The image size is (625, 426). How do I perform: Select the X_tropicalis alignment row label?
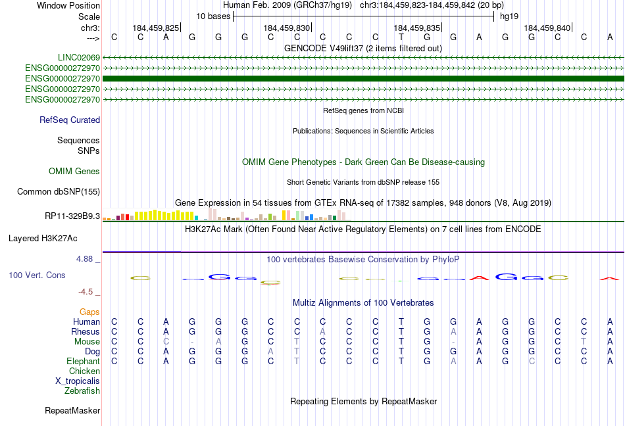78,381
